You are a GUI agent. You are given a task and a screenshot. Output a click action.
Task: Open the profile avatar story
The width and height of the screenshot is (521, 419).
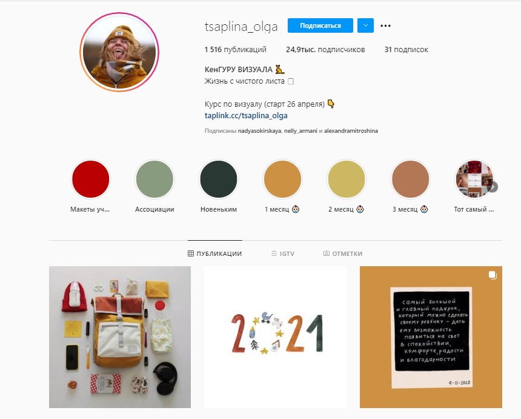119,52
